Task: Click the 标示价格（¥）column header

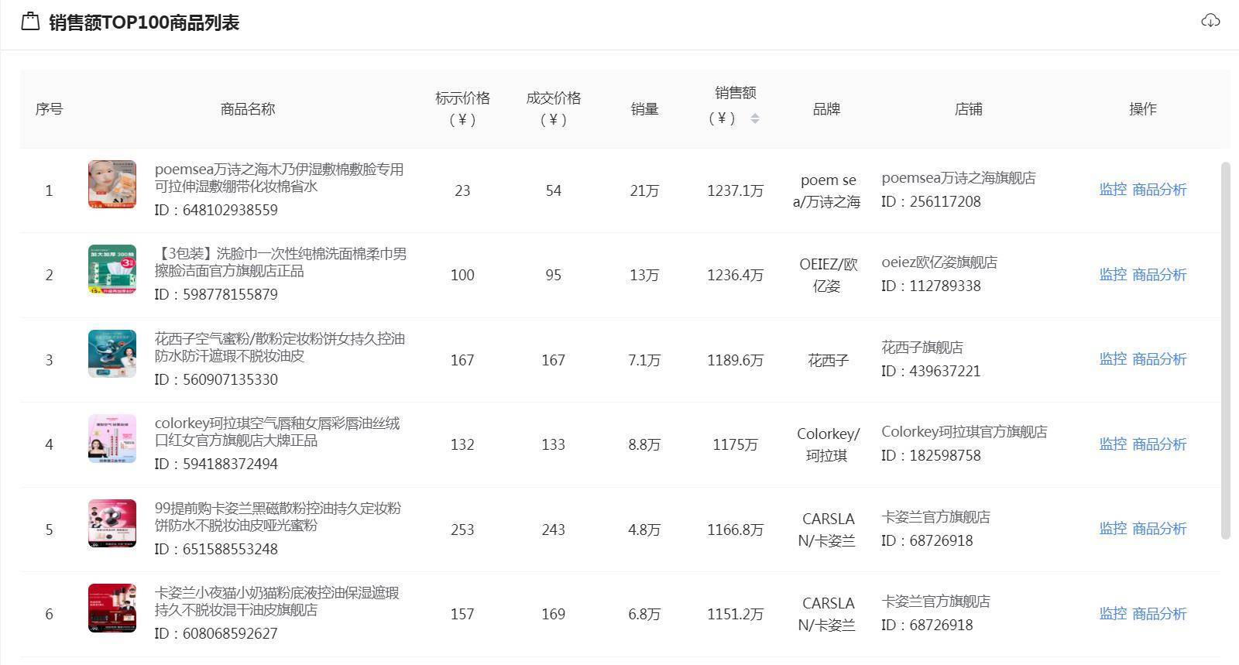Action: pos(462,108)
